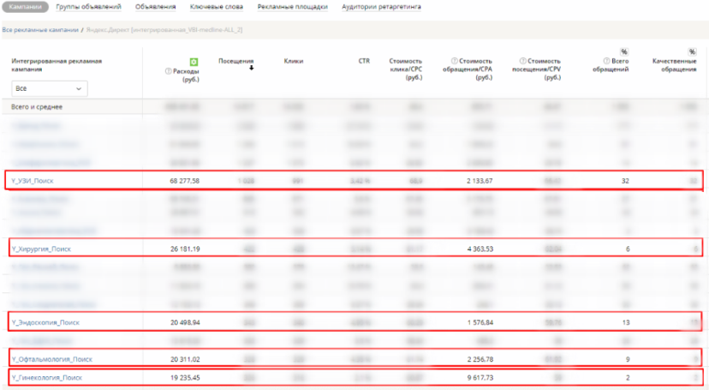Open the Все campaign filter dropdown
709x390 pixels.
50,88
